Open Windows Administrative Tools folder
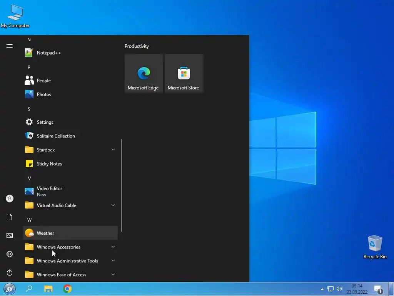394x296 pixels. (x=70, y=261)
